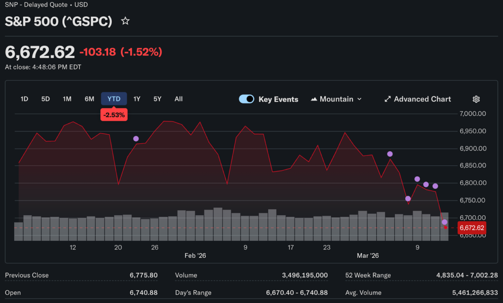Viewport: 503px width, 303px height.
Task: Click the red 6,672.62 price label on axis
Action: point(472,228)
